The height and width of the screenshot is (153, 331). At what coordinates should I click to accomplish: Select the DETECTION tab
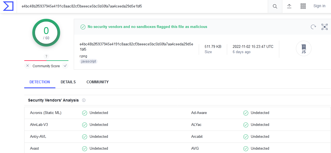[40, 82]
